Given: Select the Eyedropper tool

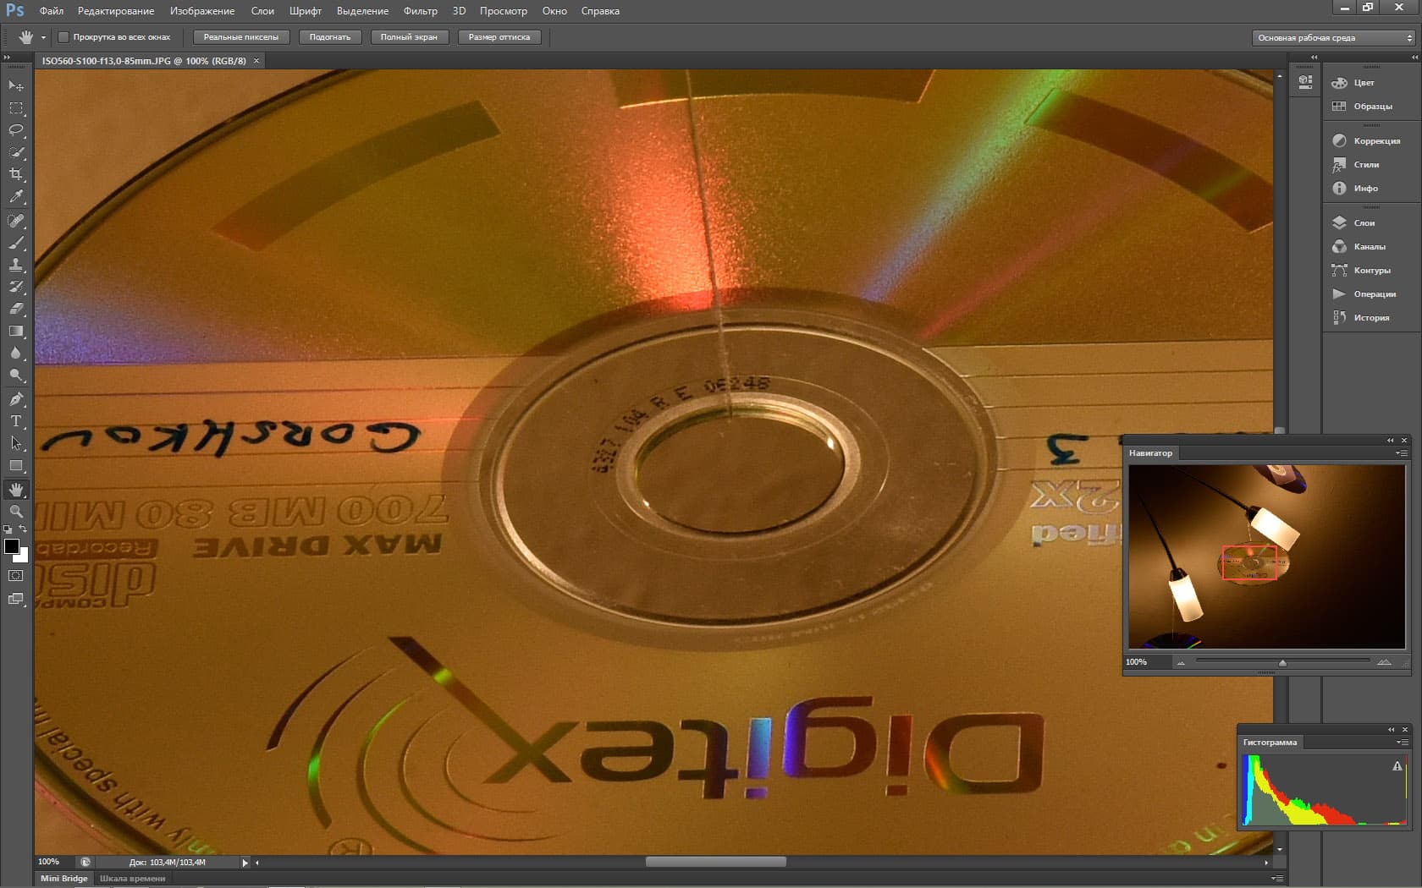Looking at the screenshot, I should pos(16,196).
